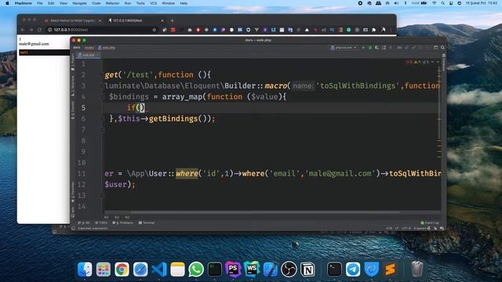Screen dimensions: 502x282
Task: Click the browser back arrow
Action: pos(23,30)
